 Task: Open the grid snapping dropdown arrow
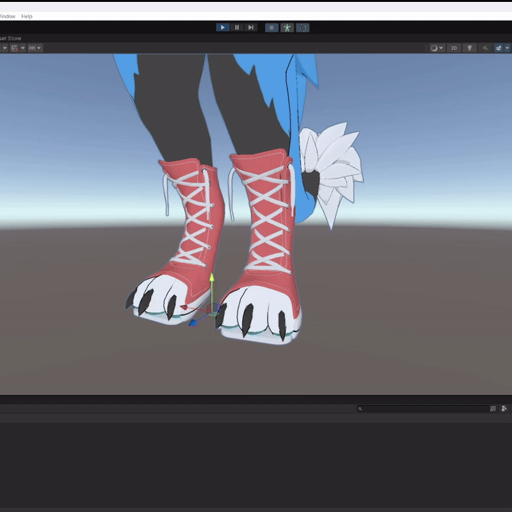click(x=23, y=48)
